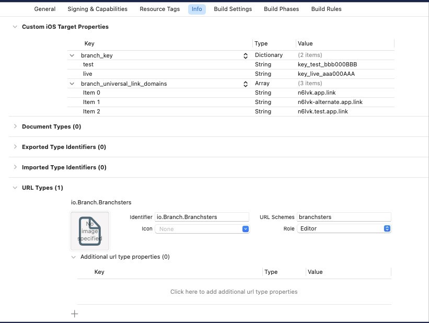Screen dimensions: 429x323
Task: Collapse Additional url type properties
Action: 73,257
